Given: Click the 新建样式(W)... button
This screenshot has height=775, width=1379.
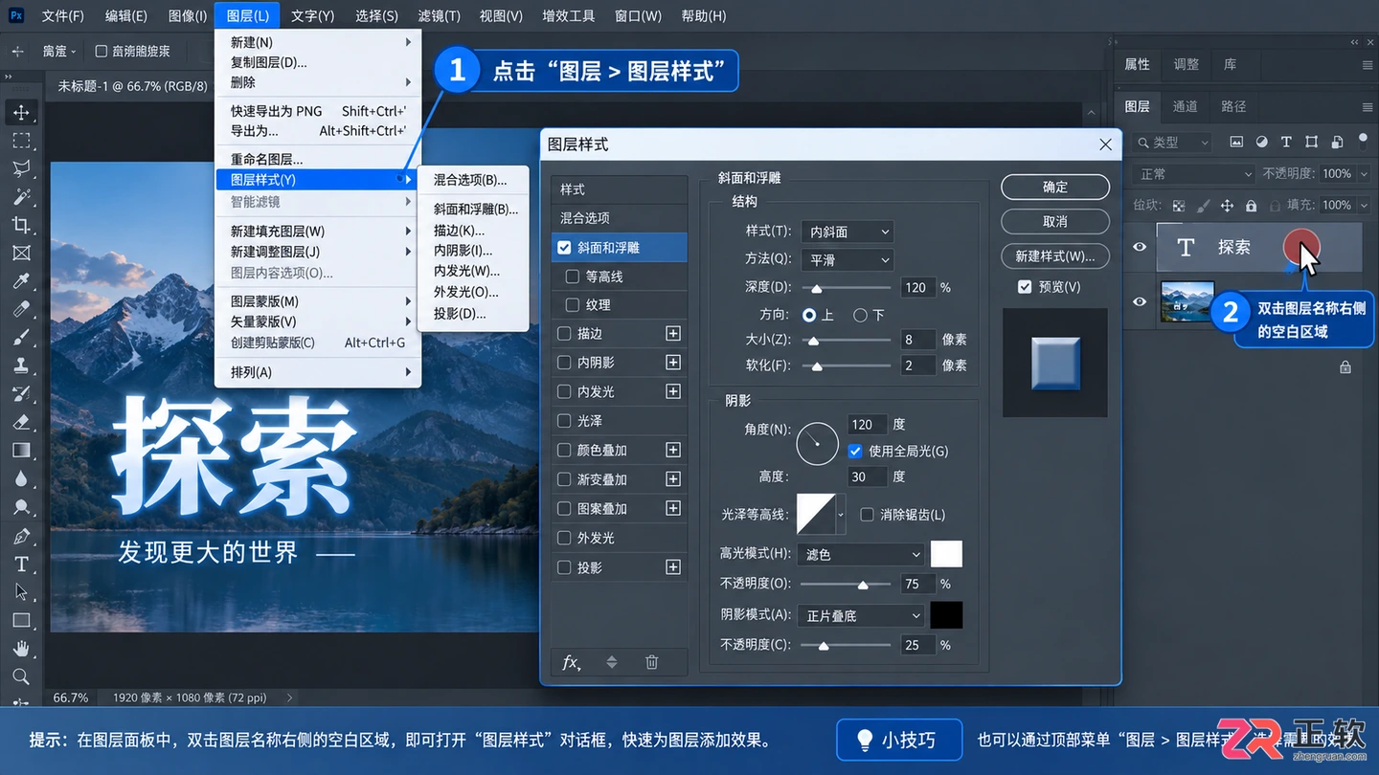Looking at the screenshot, I should (x=1055, y=256).
